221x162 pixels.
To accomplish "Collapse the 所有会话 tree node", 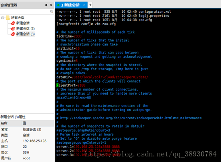I will 2,18.
